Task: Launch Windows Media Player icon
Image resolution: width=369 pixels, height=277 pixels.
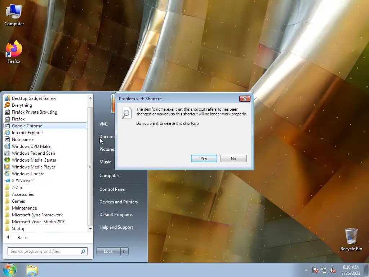Action: point(7,167)
